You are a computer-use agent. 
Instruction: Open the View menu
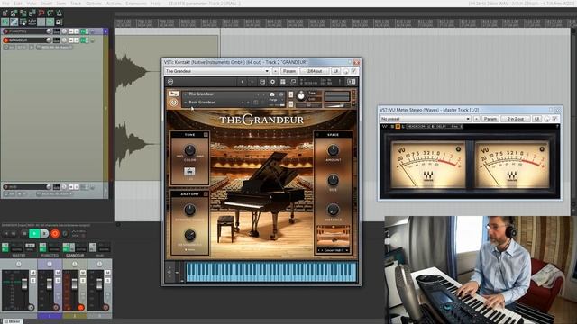pyautogui.click(x=32, y=4)
